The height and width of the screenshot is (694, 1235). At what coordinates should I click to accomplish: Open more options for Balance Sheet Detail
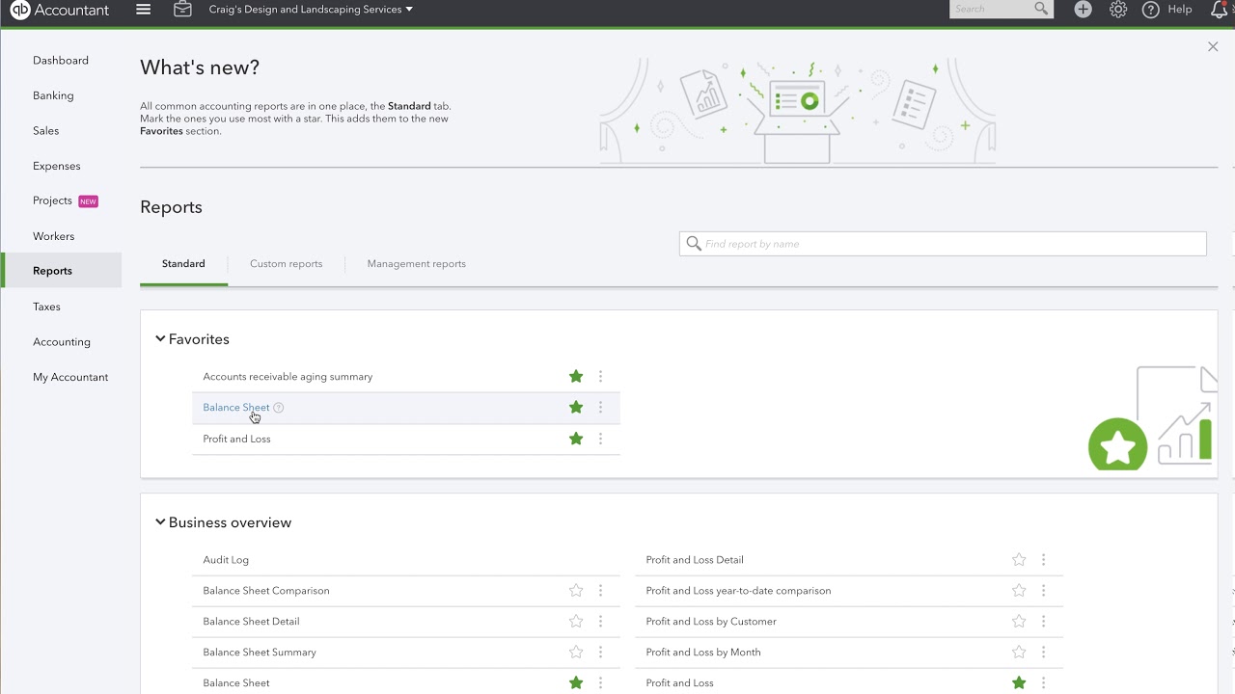click(x=600, y=622)
